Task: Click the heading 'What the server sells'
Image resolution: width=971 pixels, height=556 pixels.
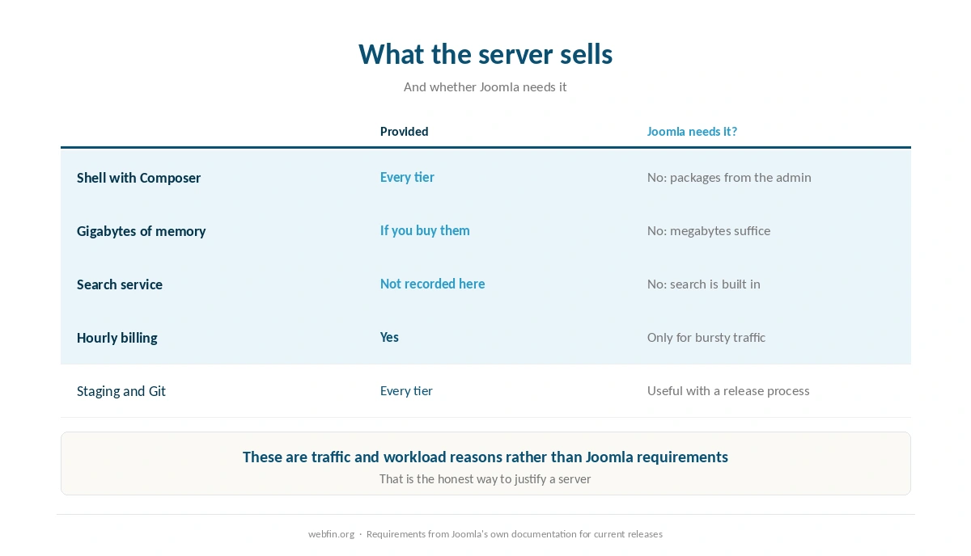Action: click(485, 54)
